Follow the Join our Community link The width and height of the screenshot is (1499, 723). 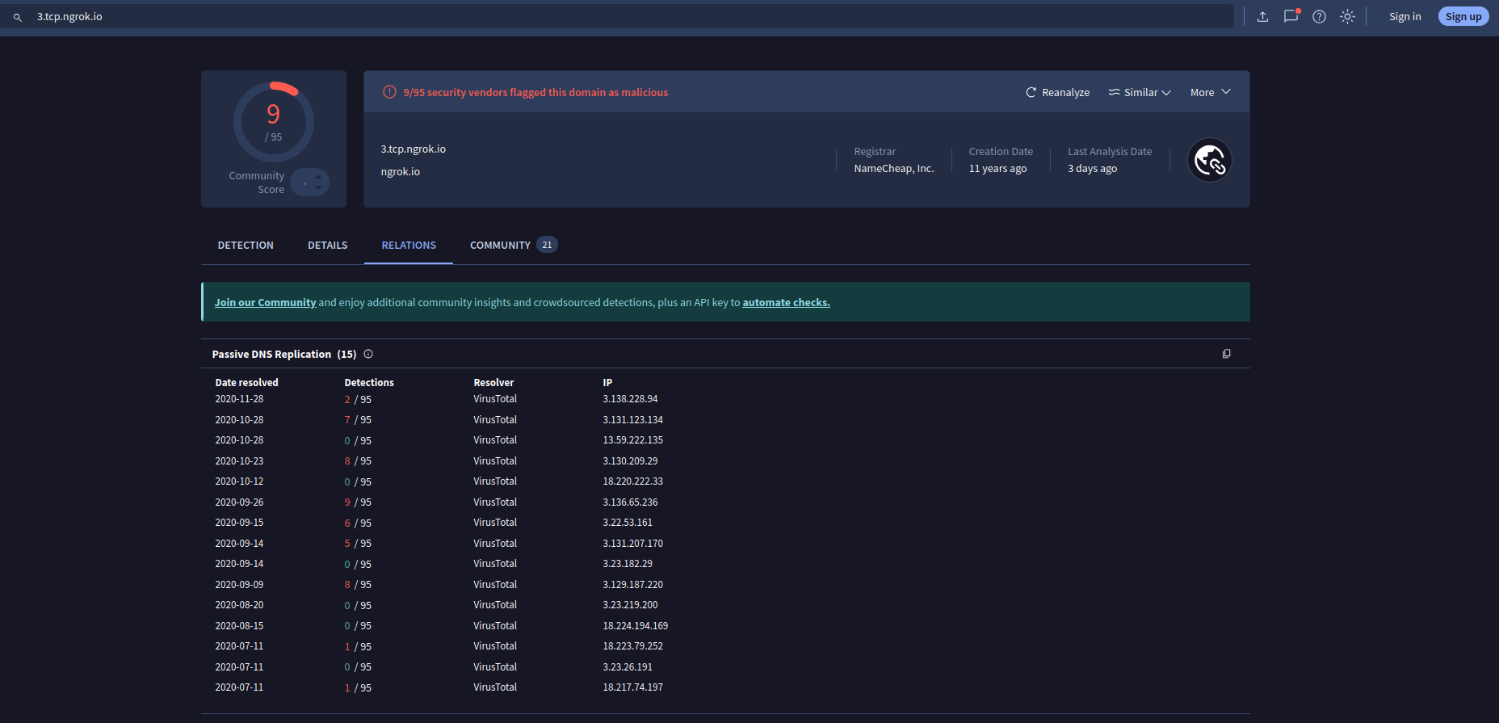265,303
